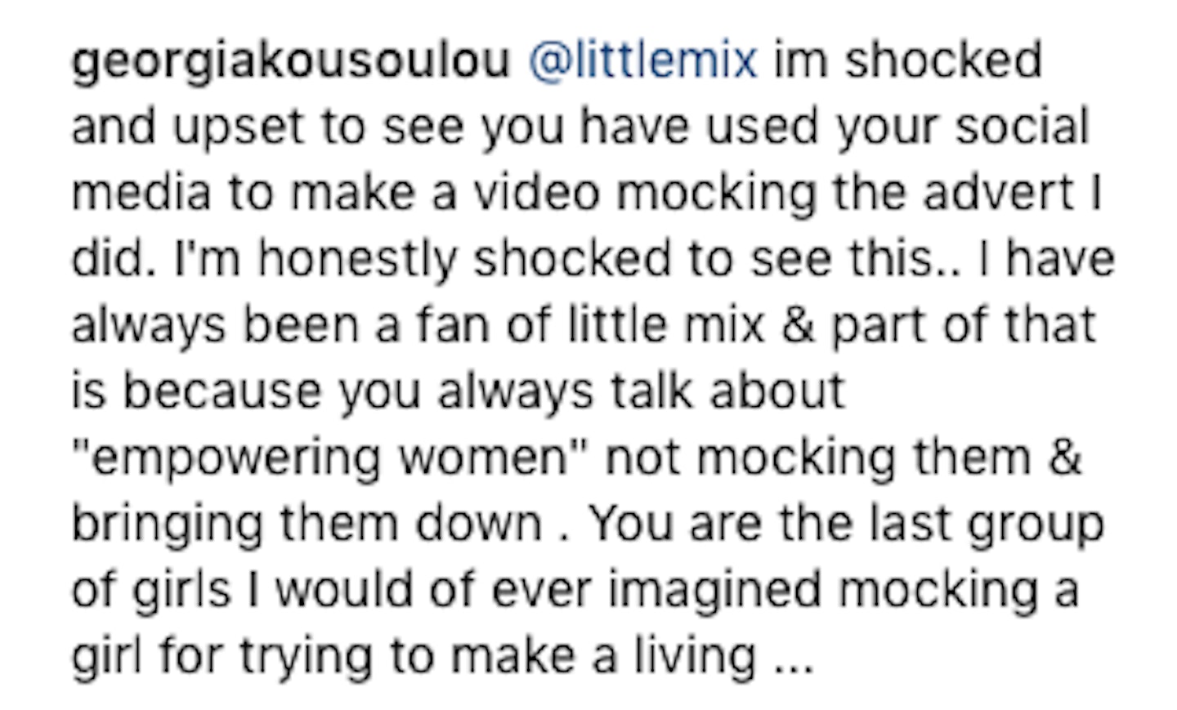
Task: Select the word "because" in the comment
Action: 222,391
